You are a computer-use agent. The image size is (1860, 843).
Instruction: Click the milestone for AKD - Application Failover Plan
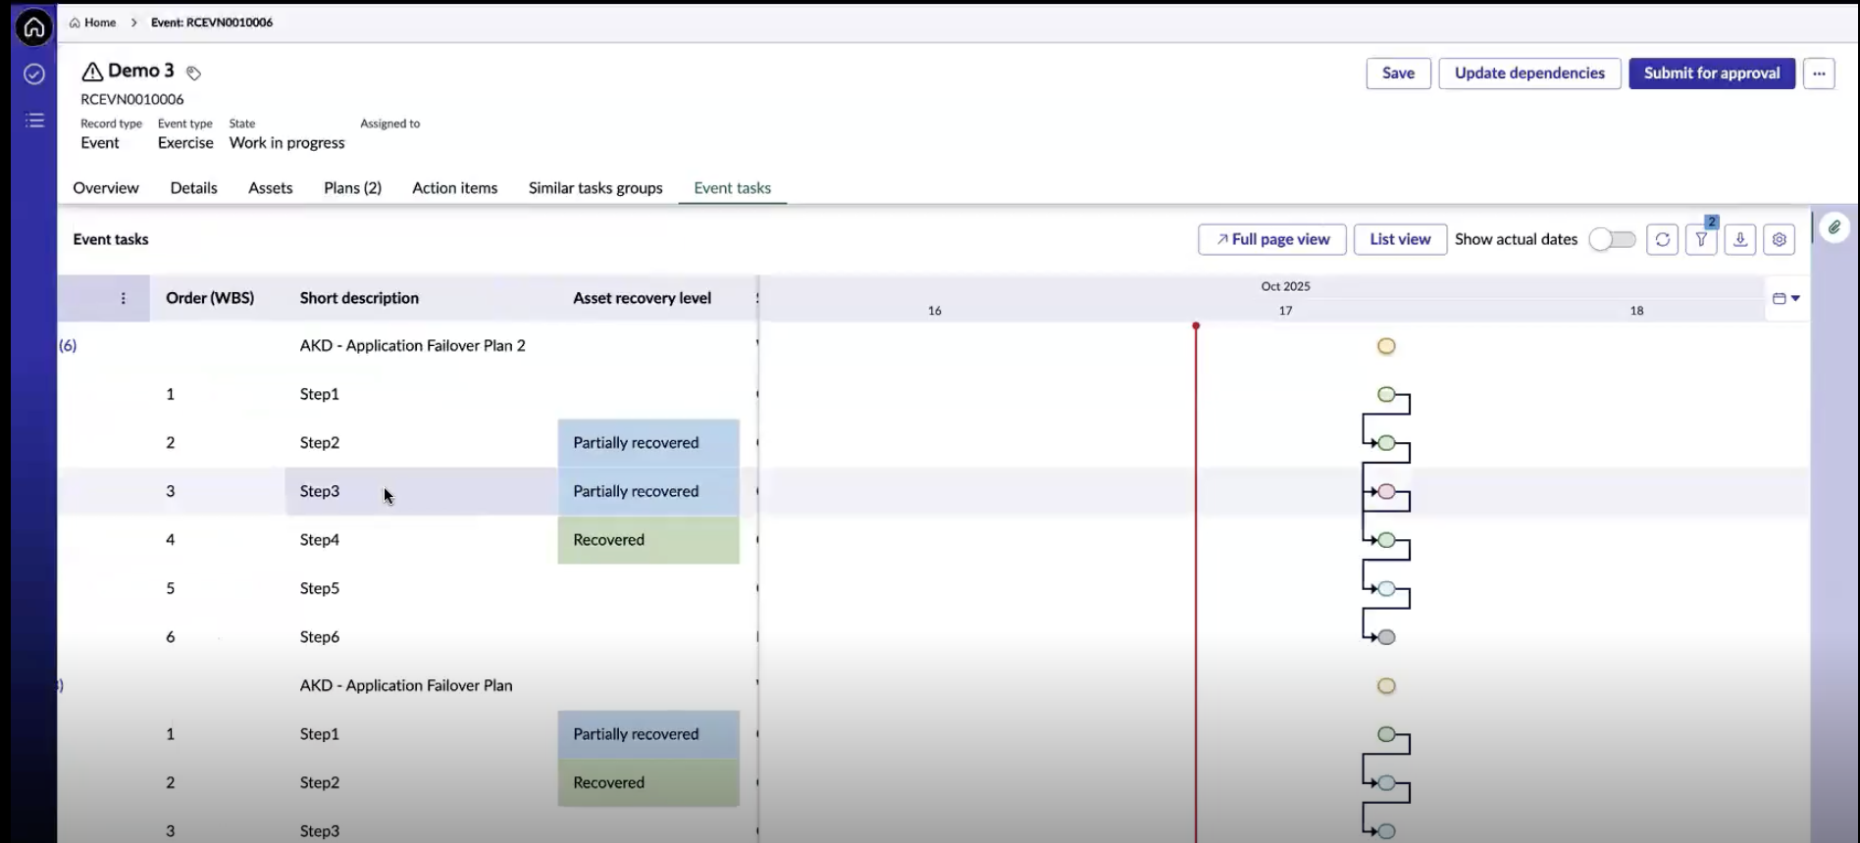pos(1386,686)
